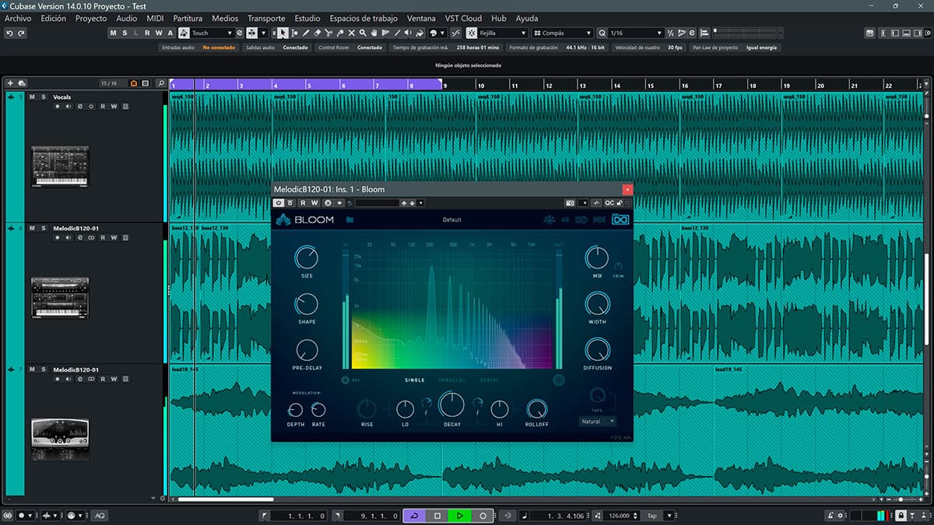Click bar 12 on the timeline ruler
Image resolution: width=934 pixels, height=525 pixels.
coord(549,85)
